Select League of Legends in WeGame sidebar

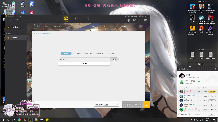point(16,38)
